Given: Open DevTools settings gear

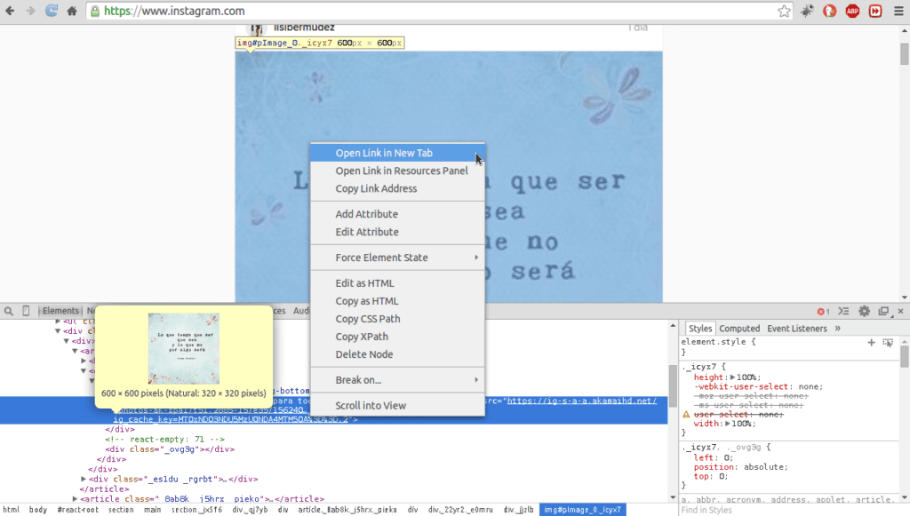Looking at the screenshot, I should 864,312.
